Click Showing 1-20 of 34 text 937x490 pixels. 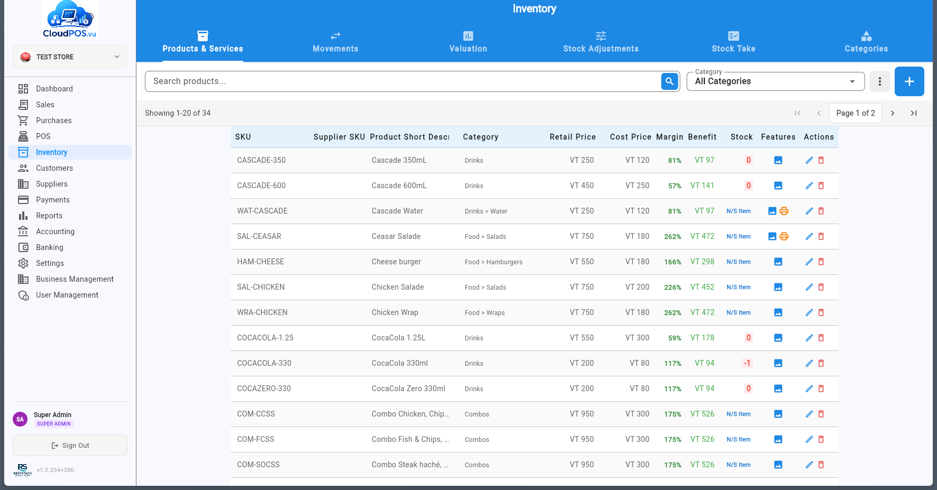tap(178, 113)
